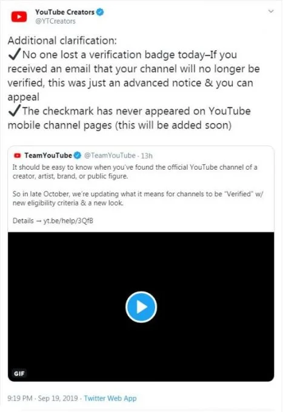The width and height of the screenshot is (283, 412).
Task: Click the 'Additional clarification' tweet text
Action: [62, 41]
